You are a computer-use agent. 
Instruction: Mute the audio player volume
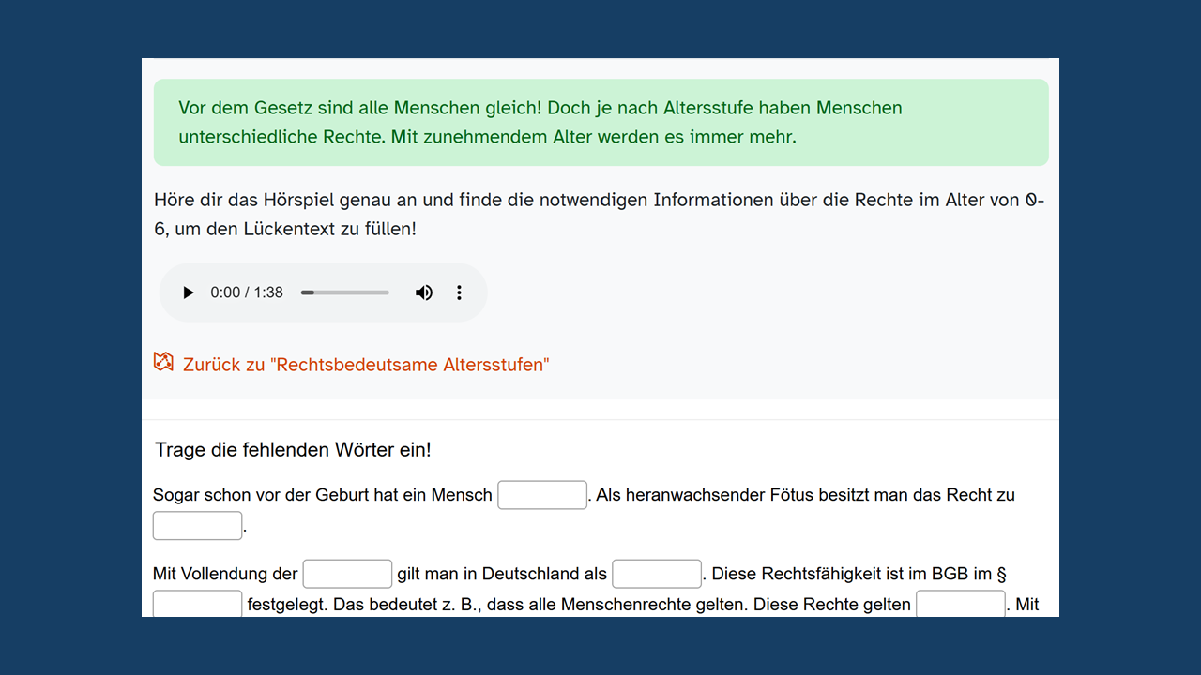(424, 292)
